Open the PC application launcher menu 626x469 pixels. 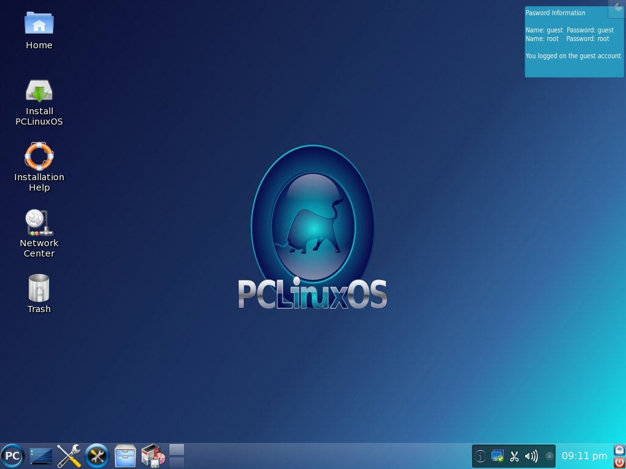[12, 456]
